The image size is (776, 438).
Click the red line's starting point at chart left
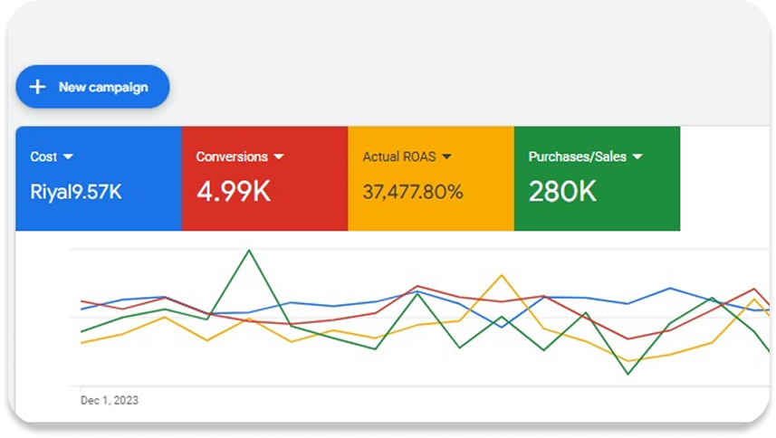[82, 301]
